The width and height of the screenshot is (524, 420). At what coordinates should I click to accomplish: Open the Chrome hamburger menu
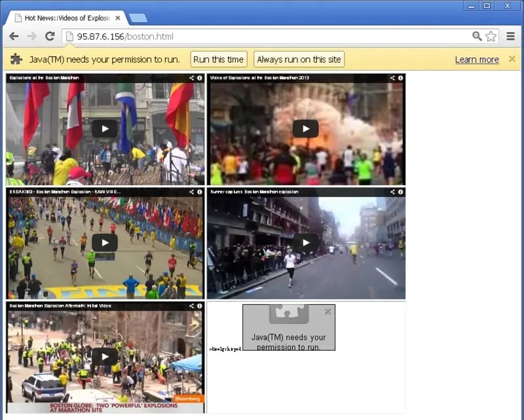click(x=511, y=37)
